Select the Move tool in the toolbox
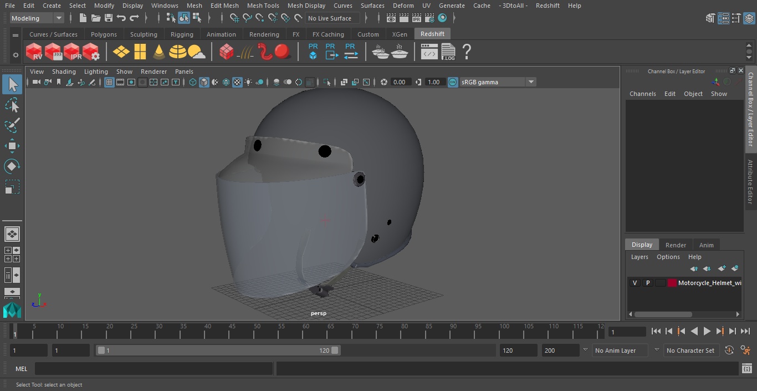 click(x=12, y=146)
